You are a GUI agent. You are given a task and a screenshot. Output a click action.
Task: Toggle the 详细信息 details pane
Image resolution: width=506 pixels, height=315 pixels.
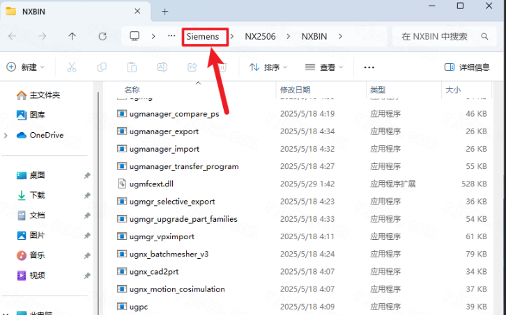coord(467,67)
